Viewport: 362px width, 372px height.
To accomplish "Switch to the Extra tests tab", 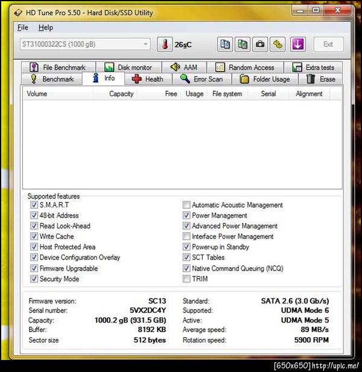I will [313, 67].
